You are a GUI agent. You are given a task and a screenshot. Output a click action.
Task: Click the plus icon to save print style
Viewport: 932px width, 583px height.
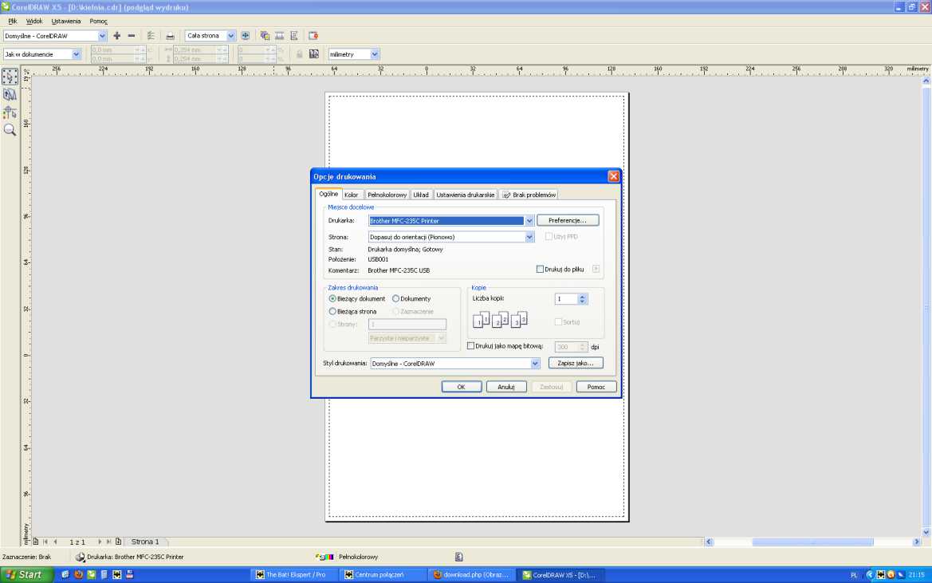[117, 36]
